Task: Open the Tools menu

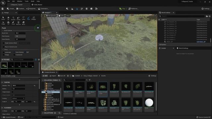Action: (26, 1)
